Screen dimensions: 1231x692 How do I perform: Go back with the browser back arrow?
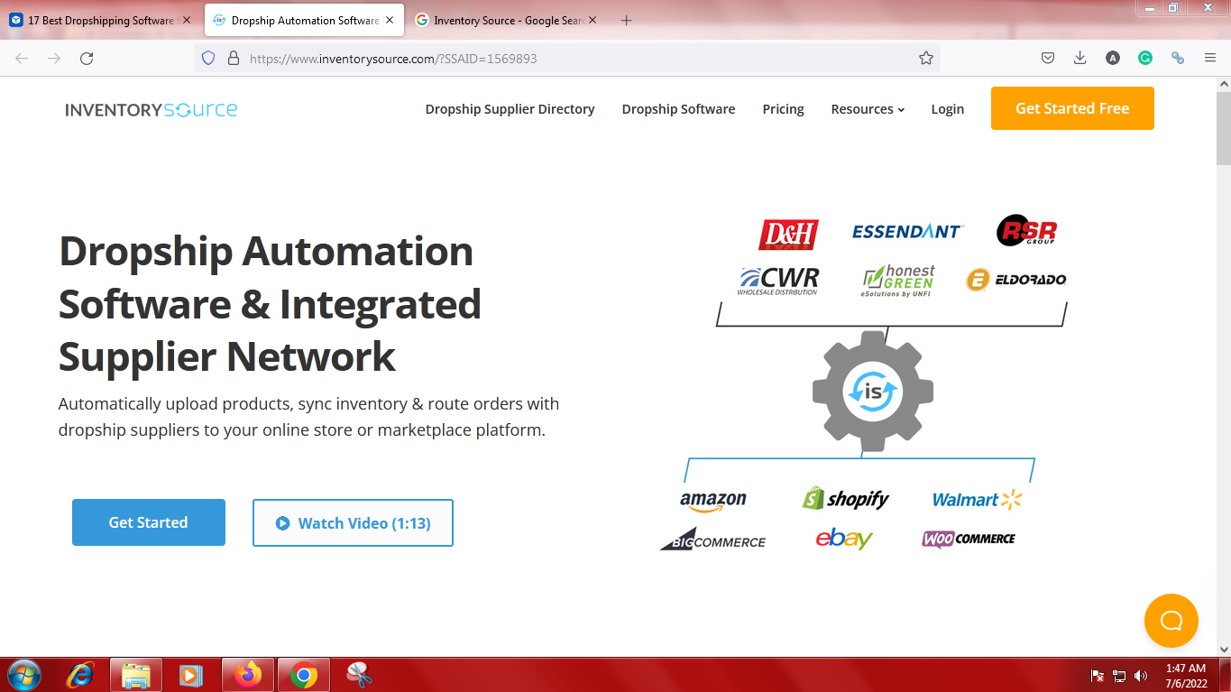pyautogui.click(x=22, y=58)
